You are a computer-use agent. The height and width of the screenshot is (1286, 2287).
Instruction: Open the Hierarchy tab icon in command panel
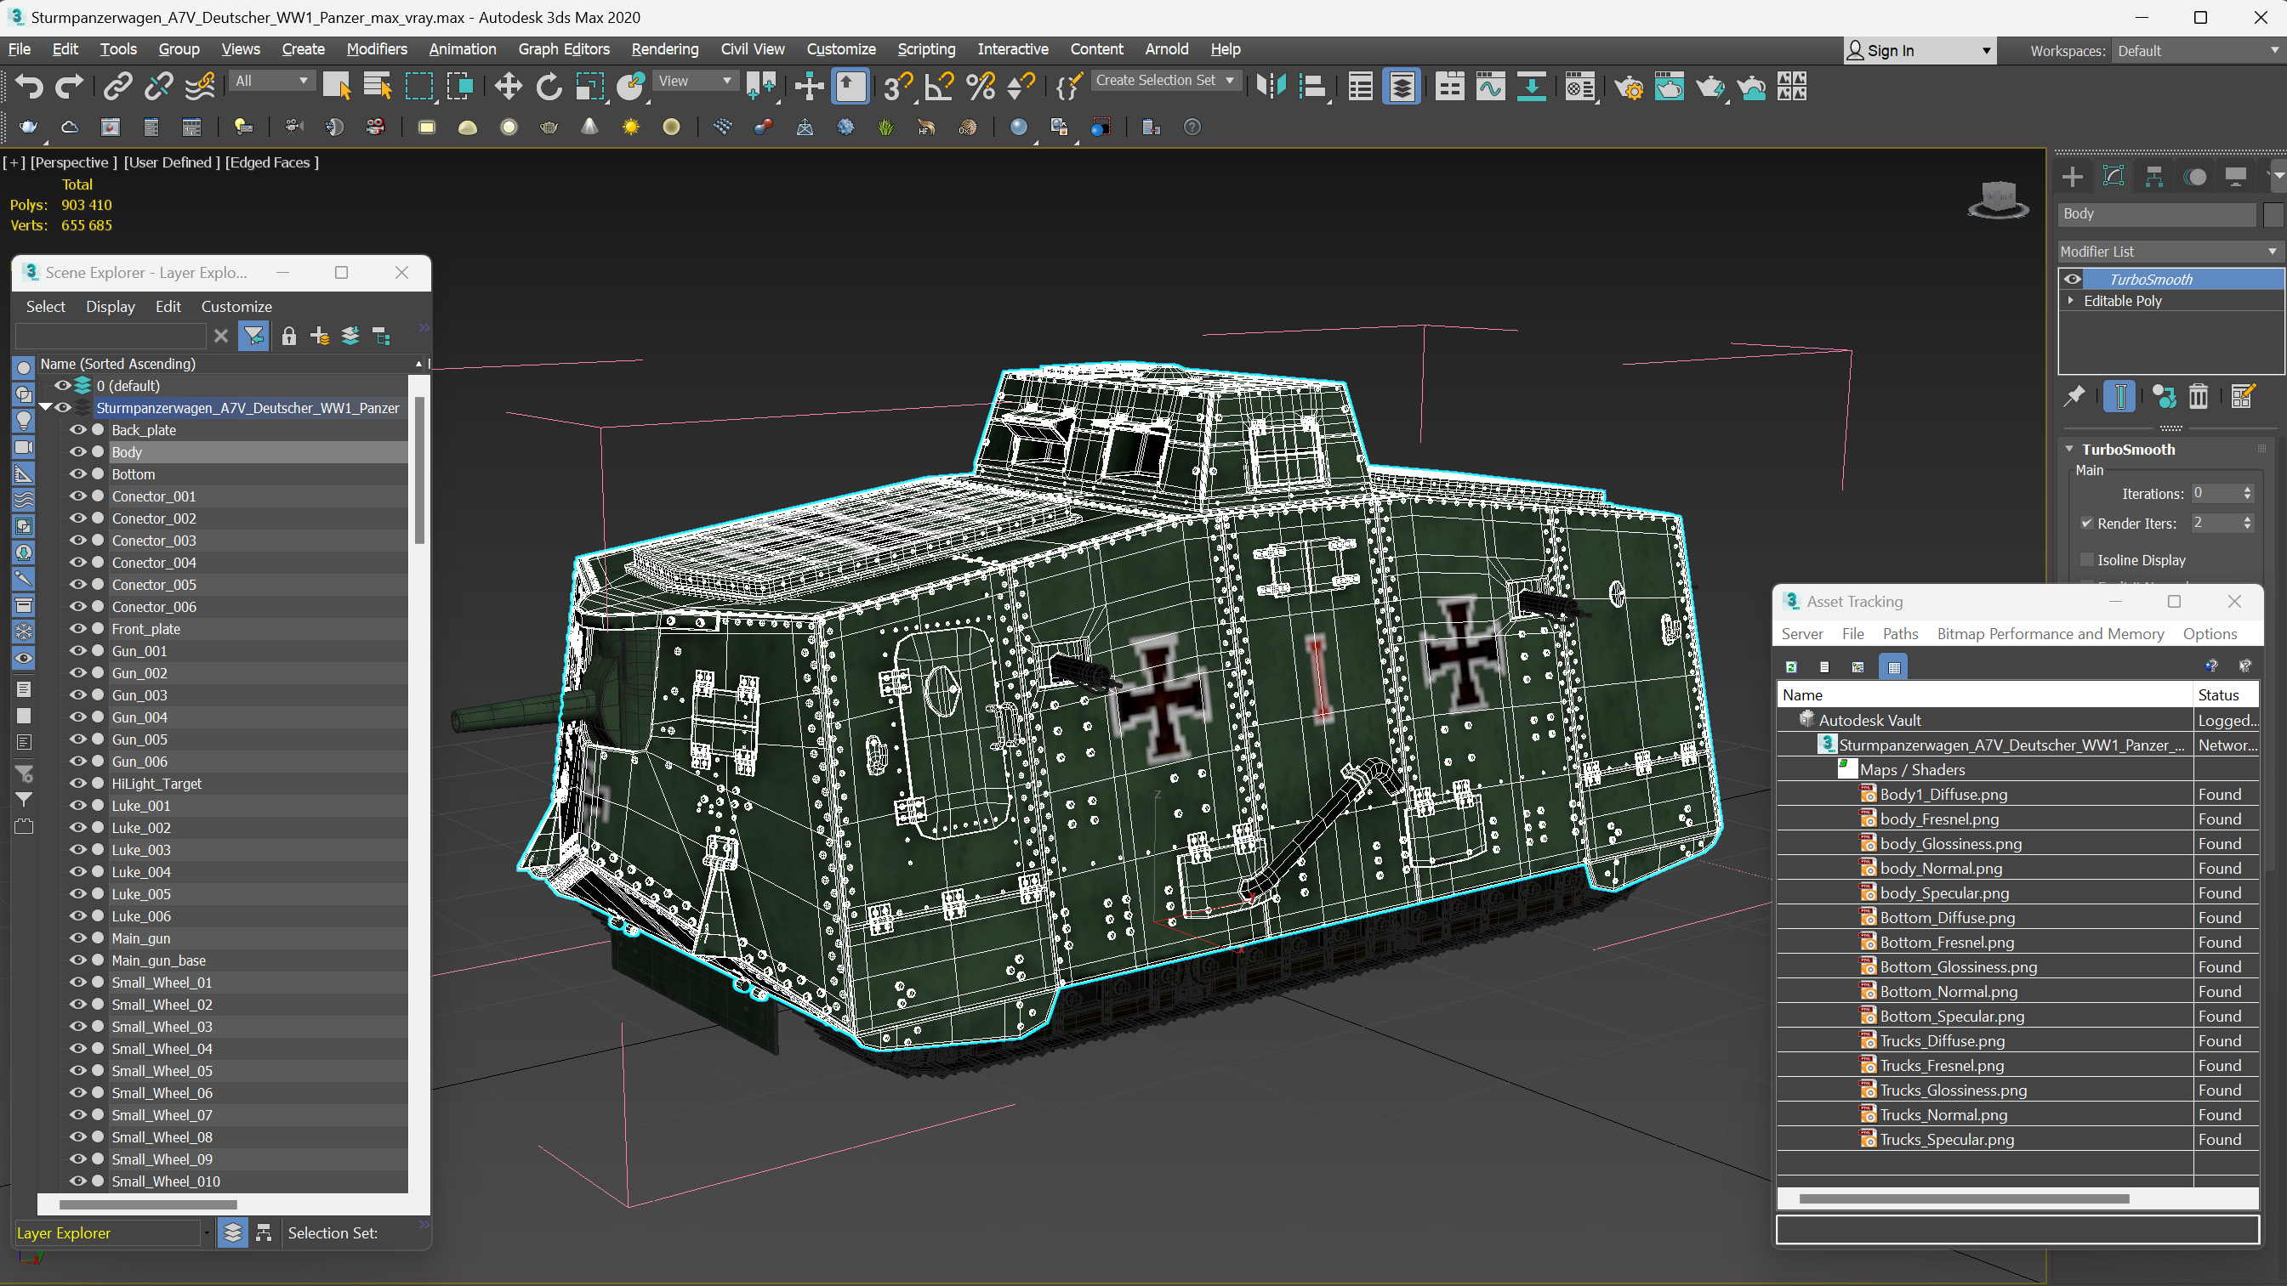2153,177
